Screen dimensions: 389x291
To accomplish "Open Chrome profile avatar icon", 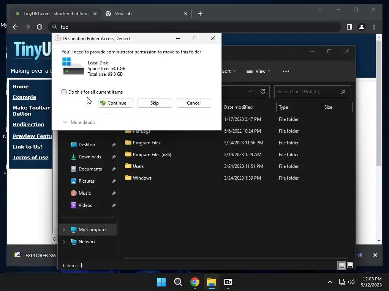I will pos(362,27).
